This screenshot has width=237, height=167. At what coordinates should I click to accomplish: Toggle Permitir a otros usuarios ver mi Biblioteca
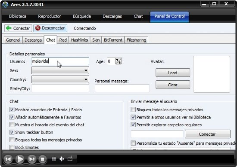coord(133,117)
